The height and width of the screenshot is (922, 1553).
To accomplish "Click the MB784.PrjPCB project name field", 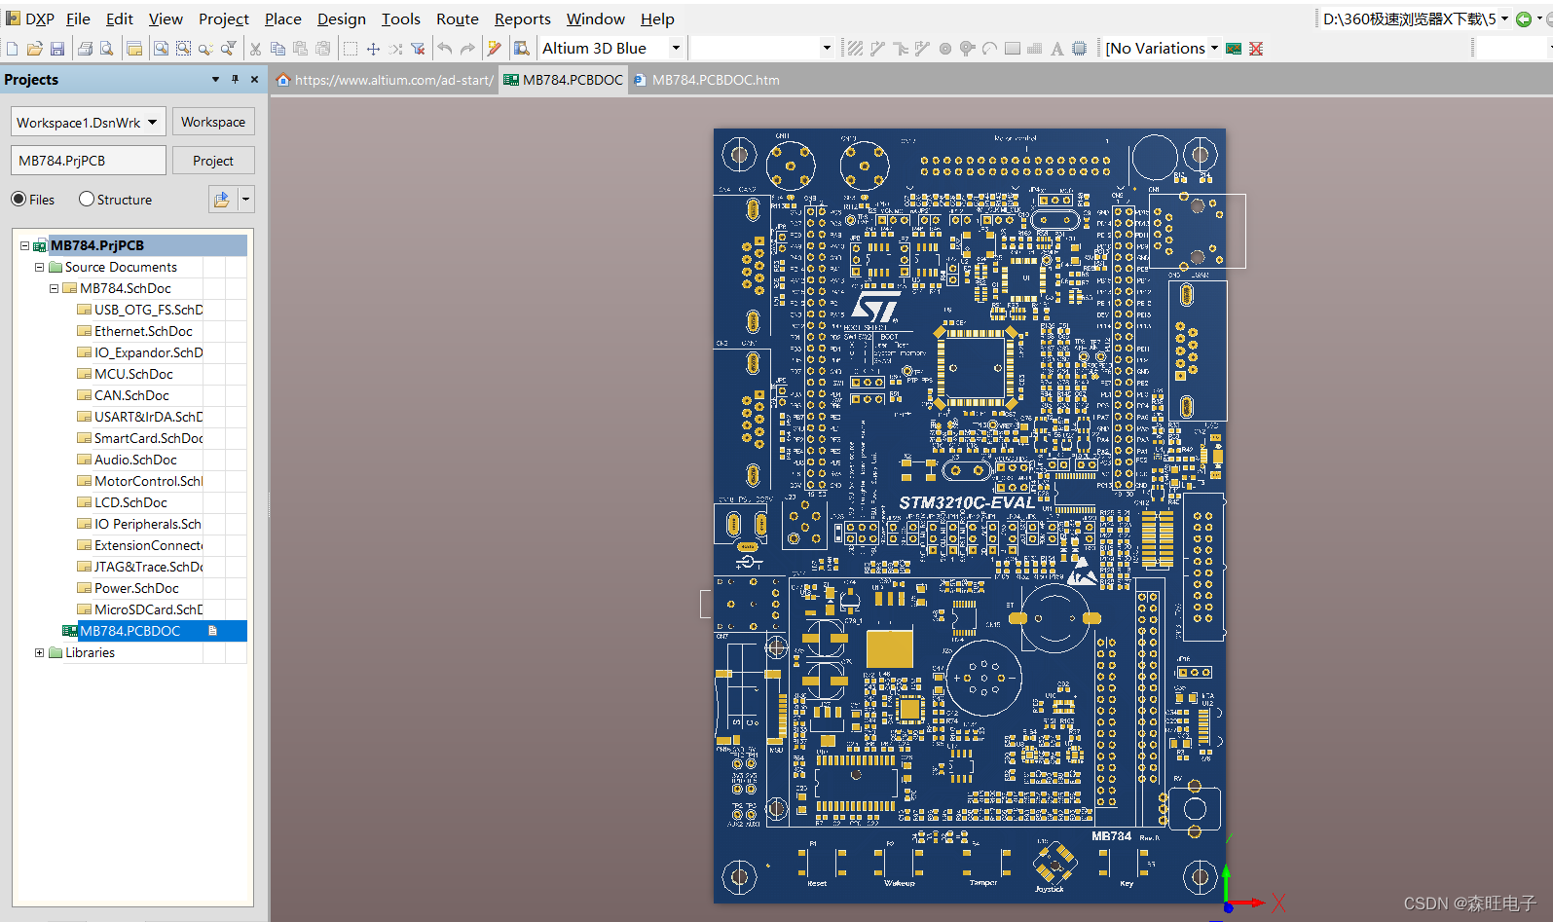I will pyautogui.click(x=89, y=161).
